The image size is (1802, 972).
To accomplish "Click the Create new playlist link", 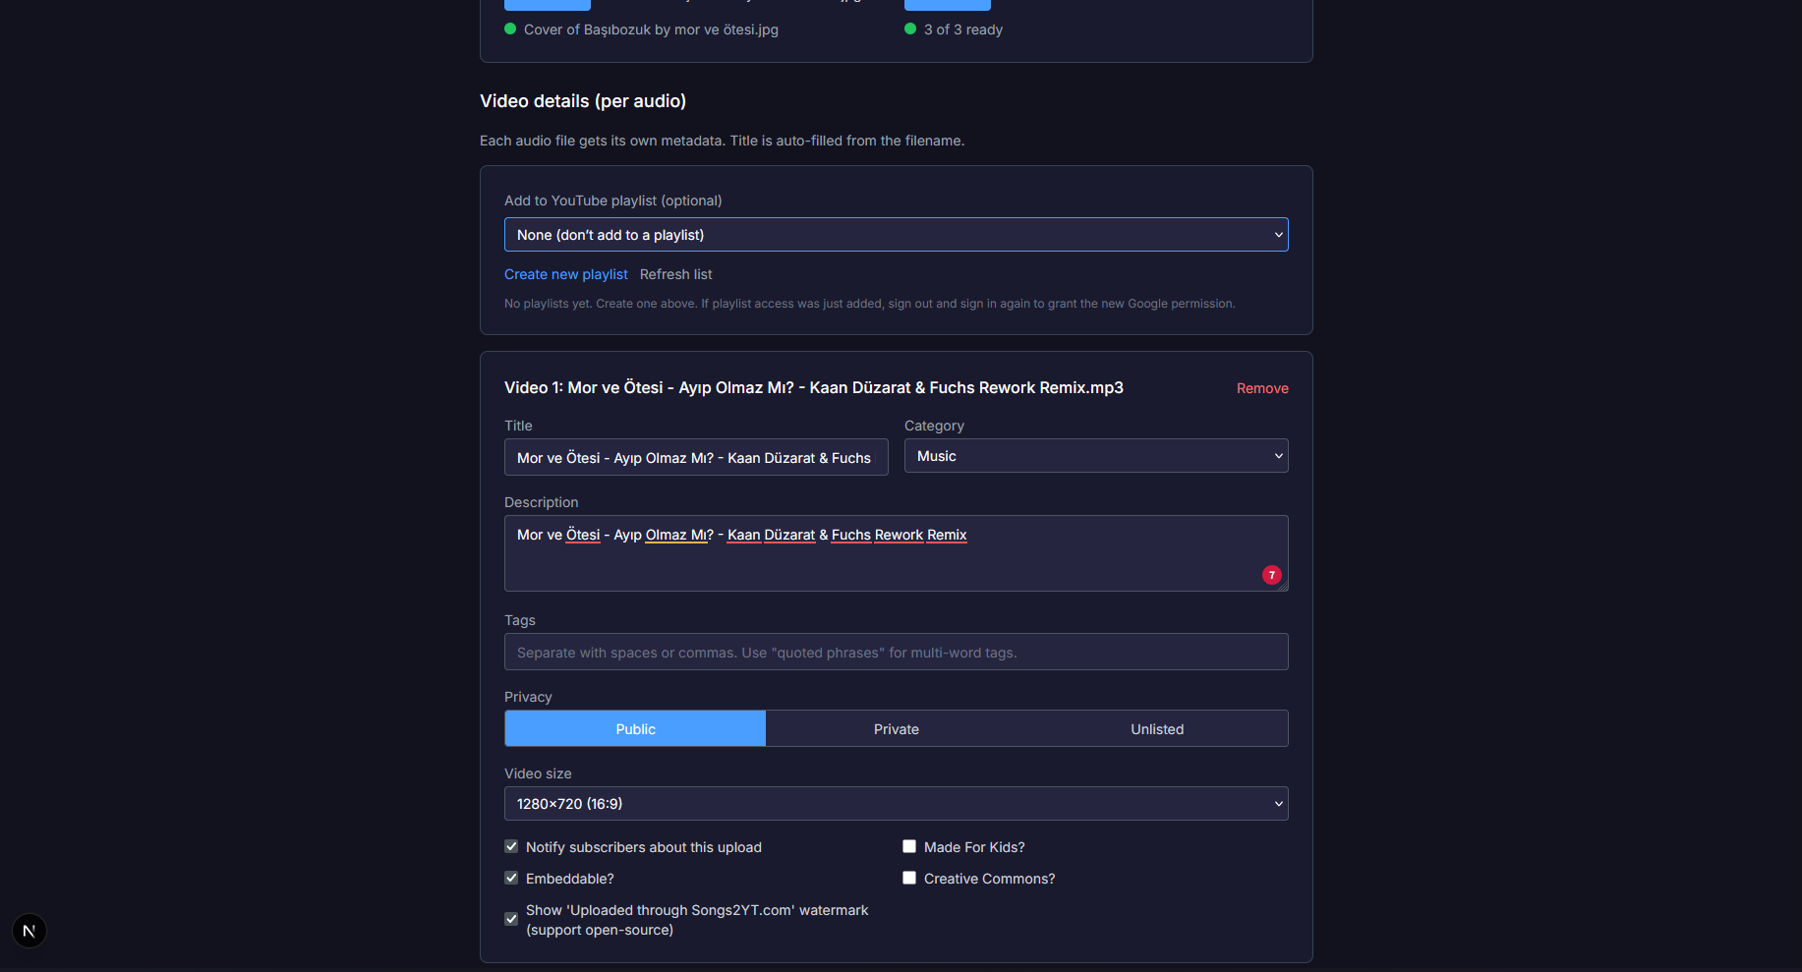I will (x=565, y=274).
